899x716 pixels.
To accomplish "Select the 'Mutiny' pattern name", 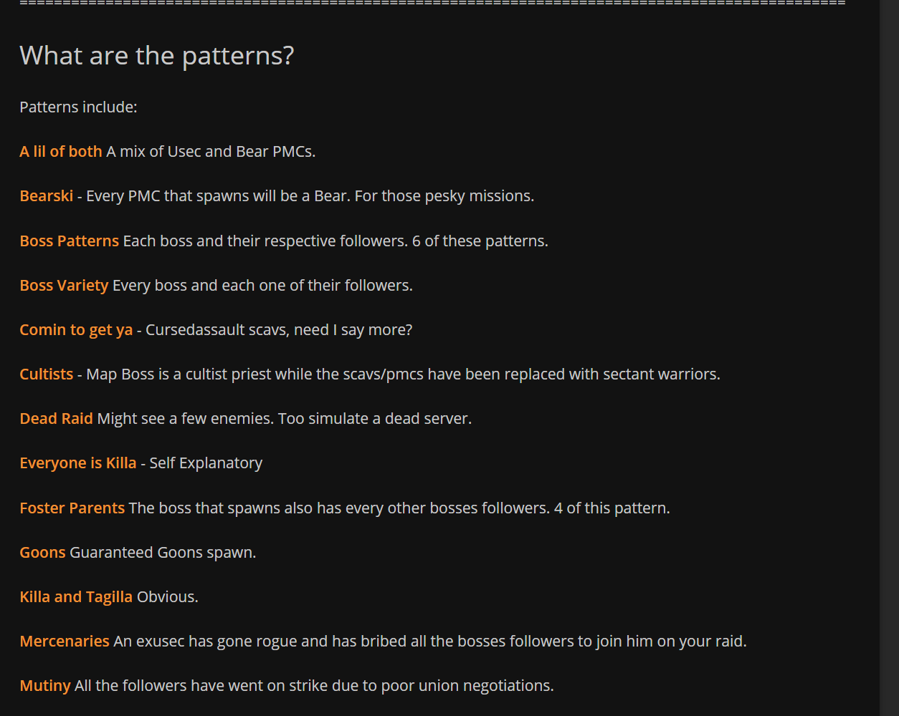I will point(45,686).
